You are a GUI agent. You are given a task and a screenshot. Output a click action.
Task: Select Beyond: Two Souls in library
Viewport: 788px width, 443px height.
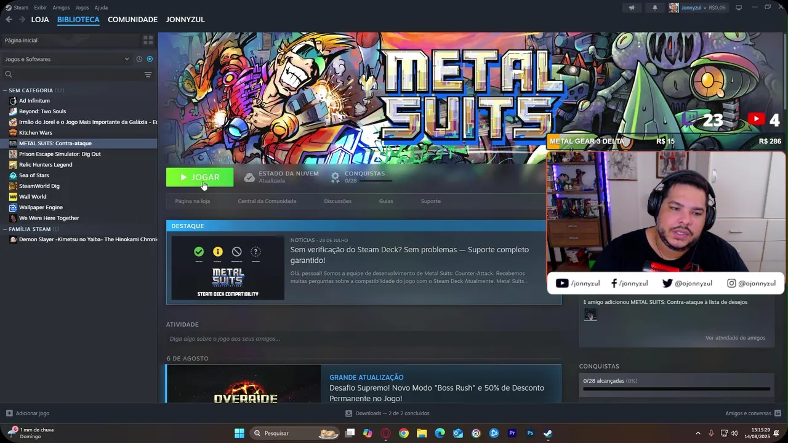point(42,111)
